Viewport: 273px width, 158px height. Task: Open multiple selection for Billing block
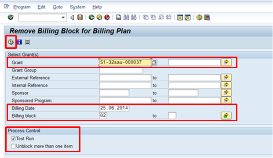pos(226,115)
